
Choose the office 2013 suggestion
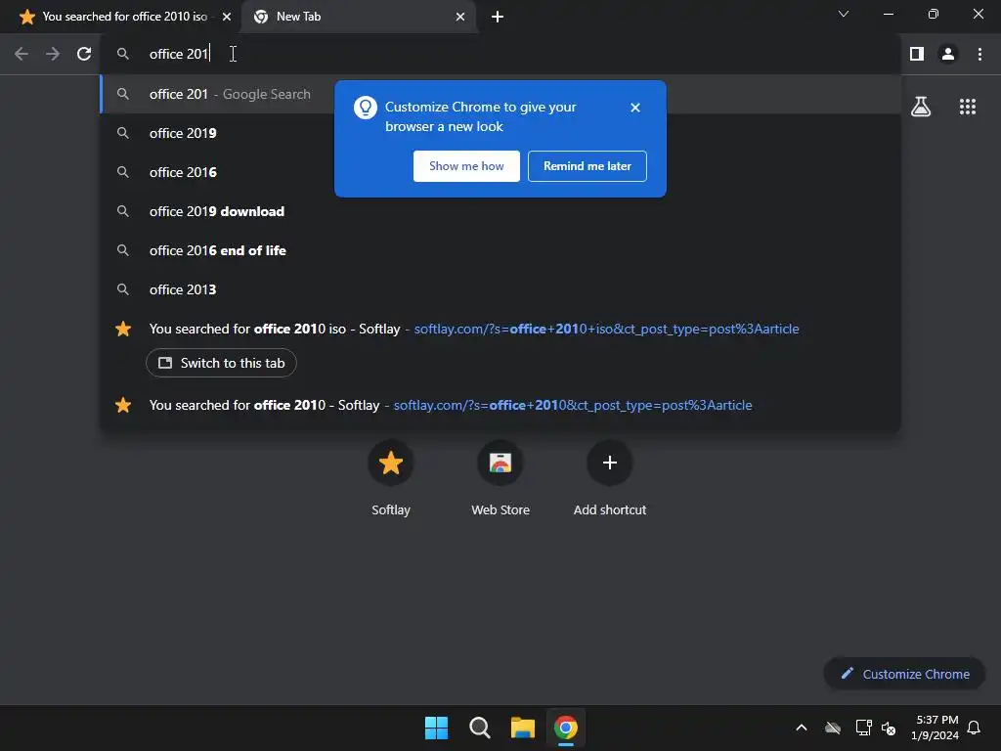(x=500, y=289)
